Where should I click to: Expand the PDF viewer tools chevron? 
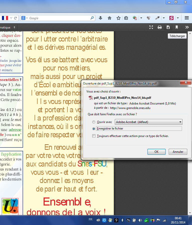[187, 27]
